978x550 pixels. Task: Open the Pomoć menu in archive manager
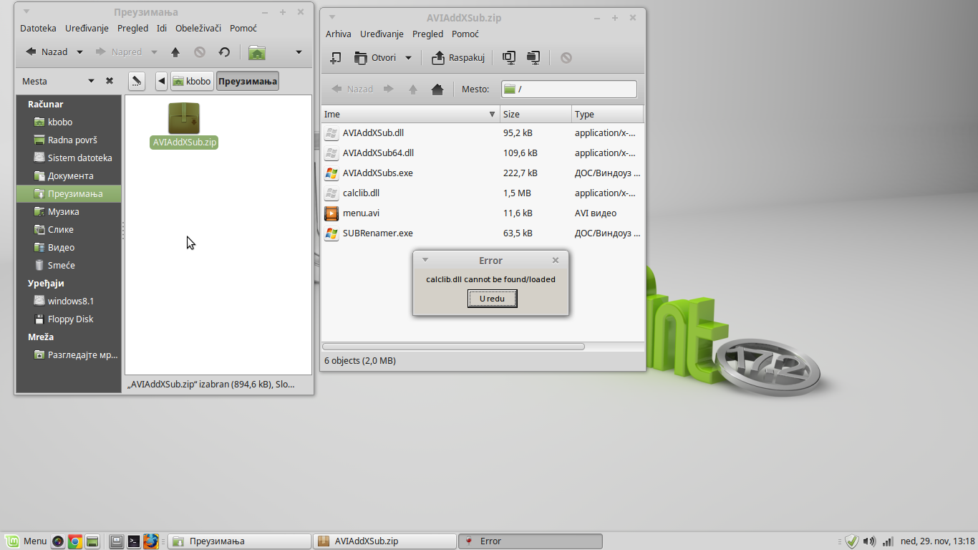pos(465,34)
